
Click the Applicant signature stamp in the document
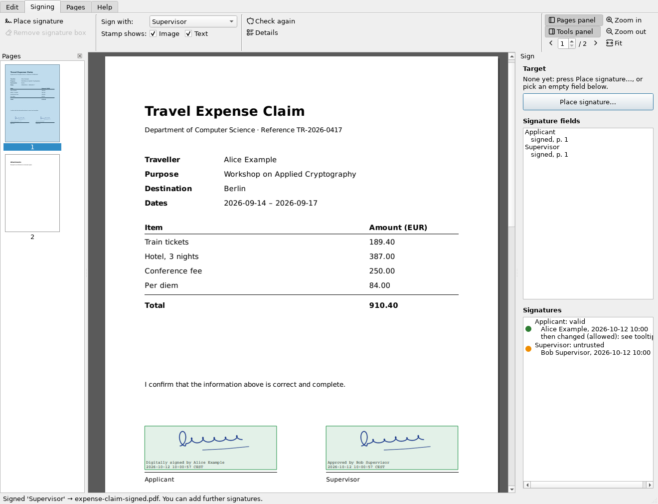click(x=211, y=448)
